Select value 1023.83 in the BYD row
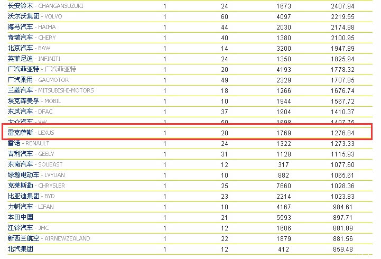381x259 pixels. [342, 196]
